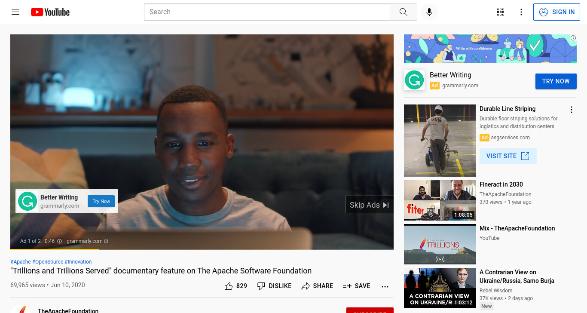This screenshot has height=313, width=587.
Task: Open the grammarly.com external link in player
Action: click(x=87, y=241)
